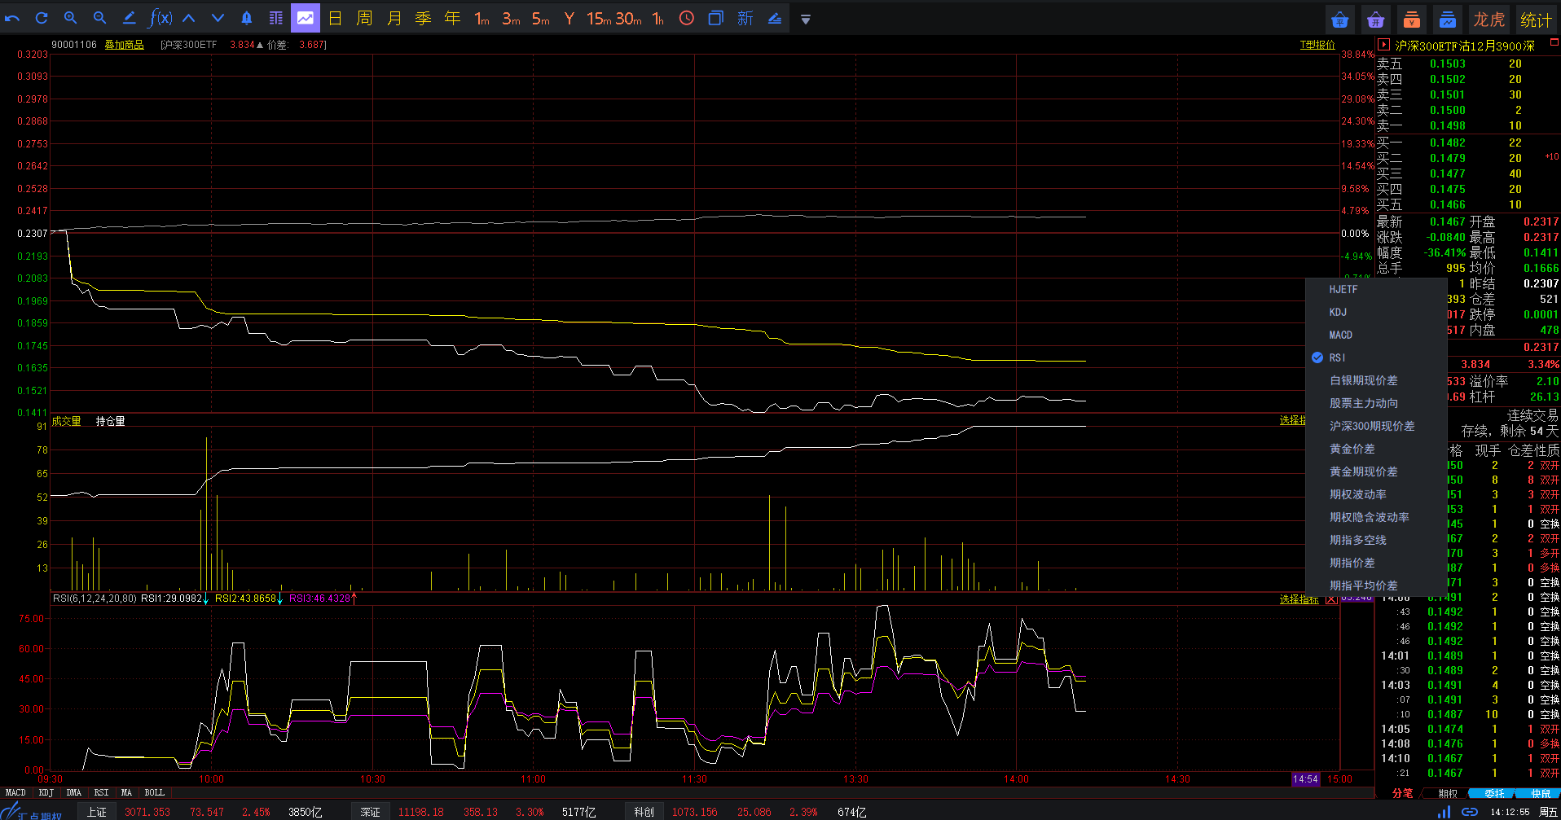Click the undo arrow icon
1561x820 pixels.
click(12, 18)
